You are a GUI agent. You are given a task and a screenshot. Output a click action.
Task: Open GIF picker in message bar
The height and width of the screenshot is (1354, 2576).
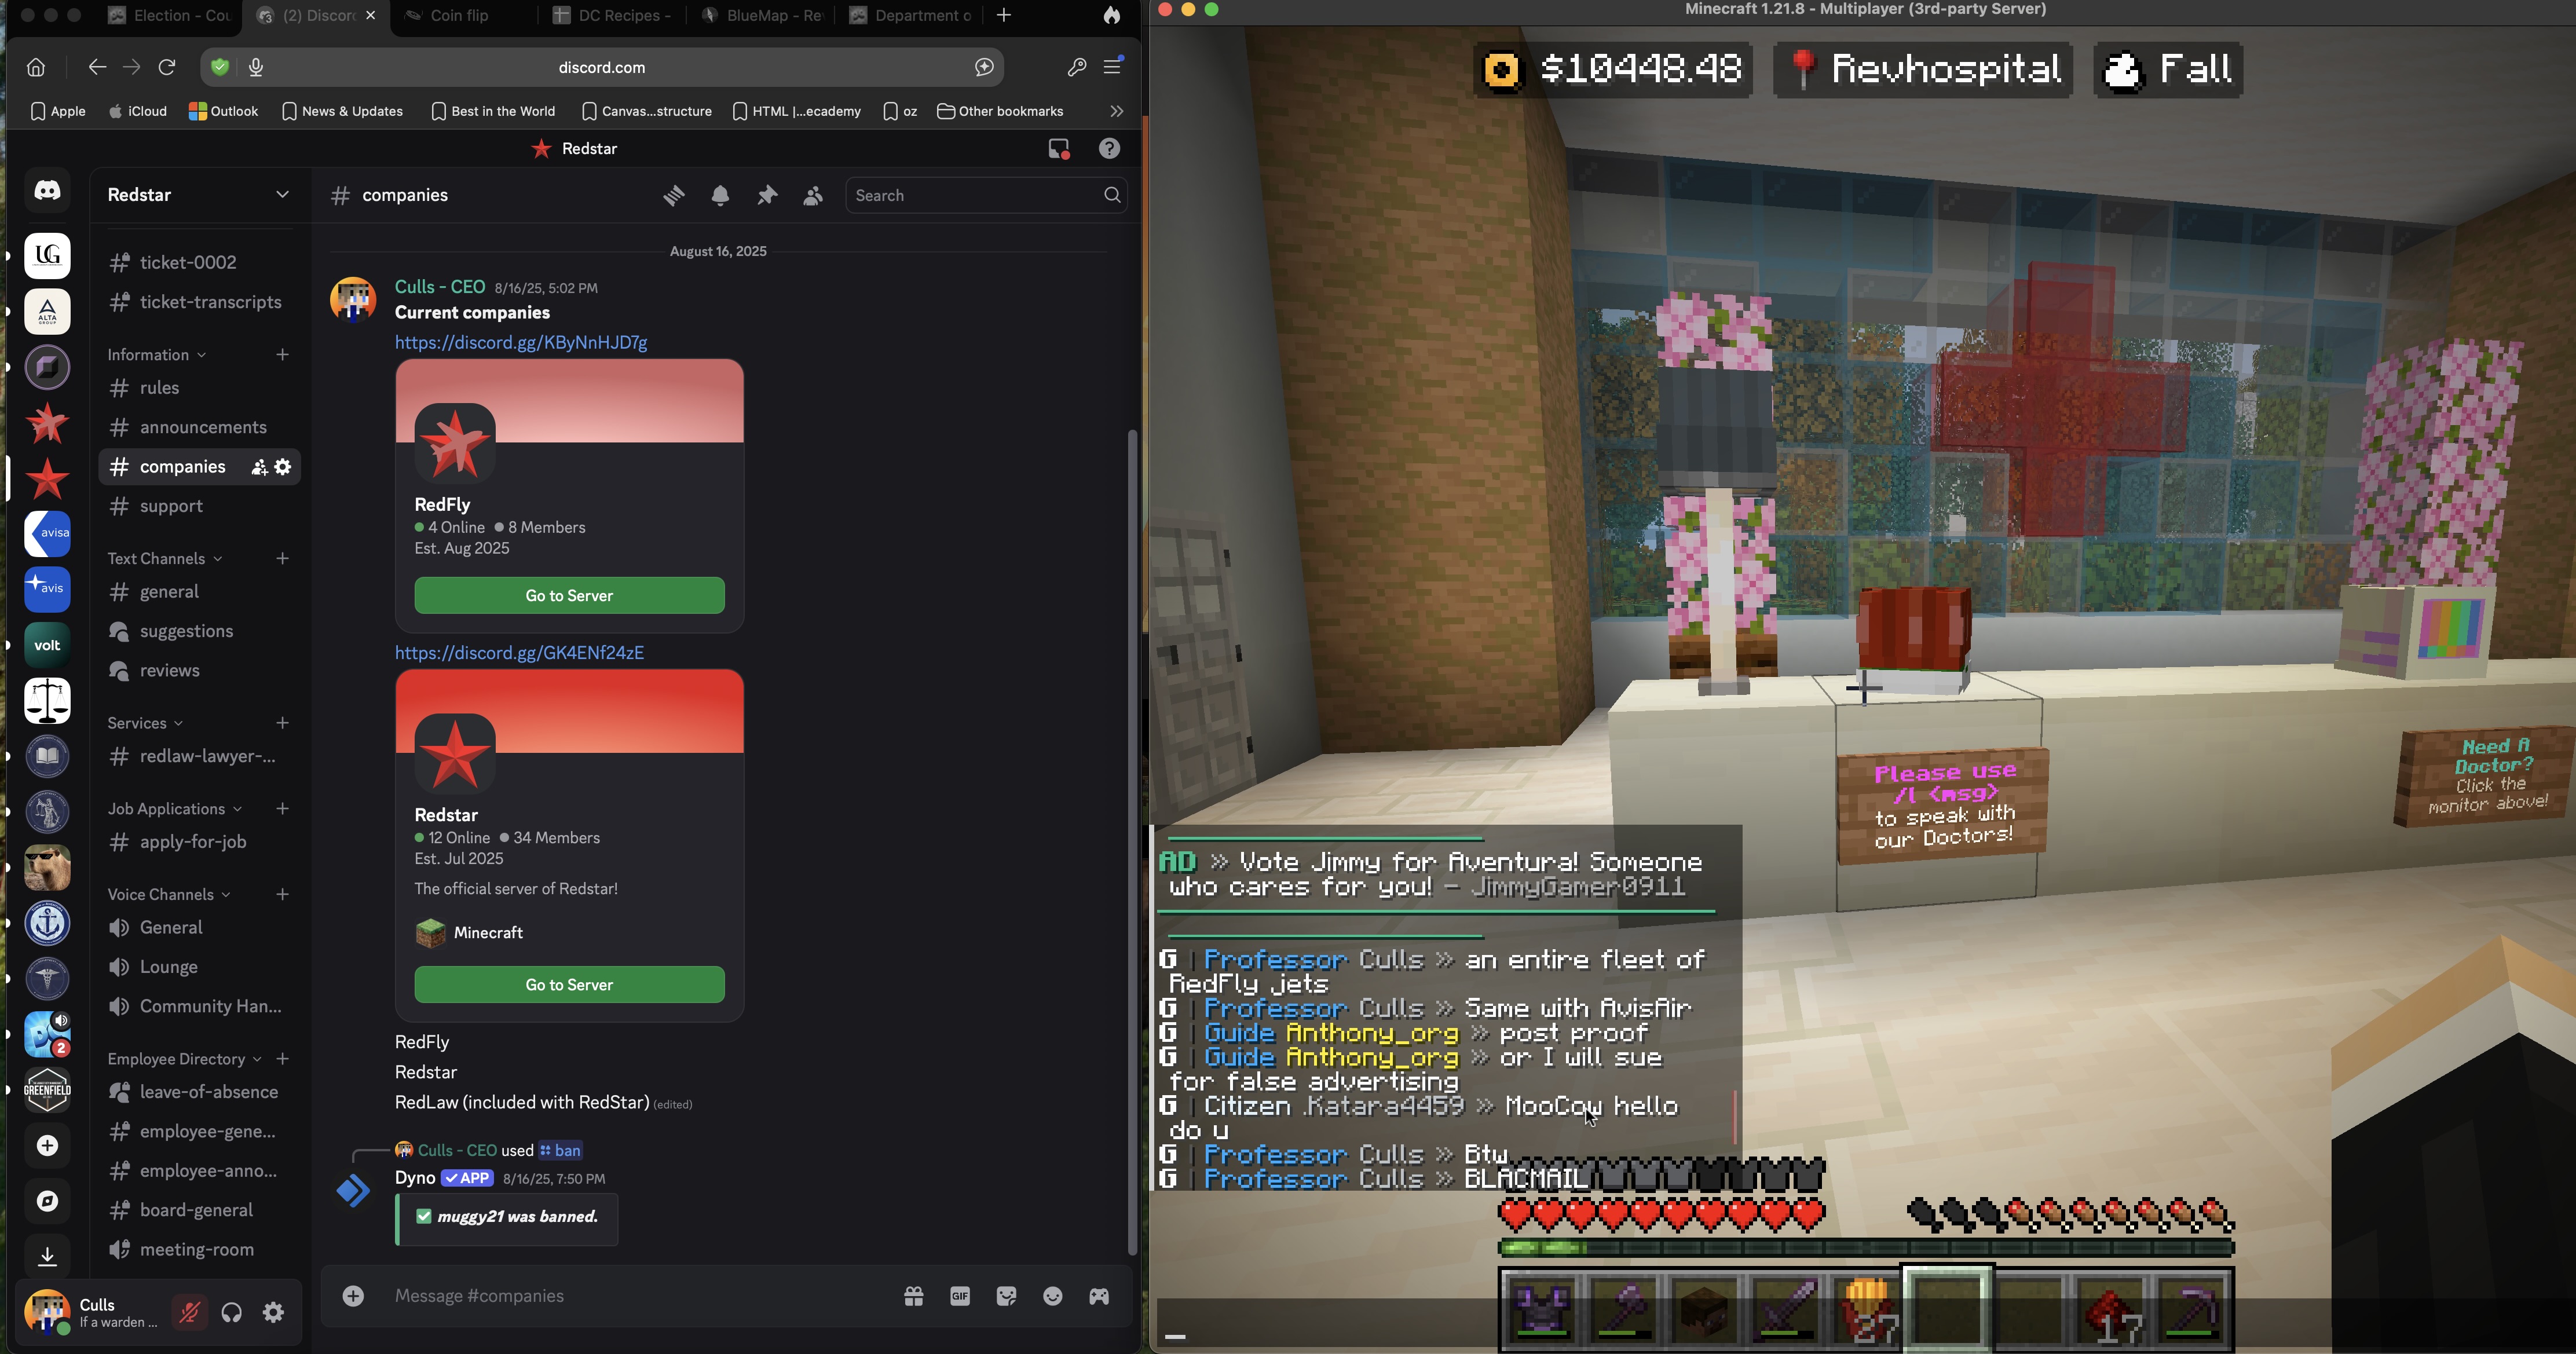(960, 1296)
